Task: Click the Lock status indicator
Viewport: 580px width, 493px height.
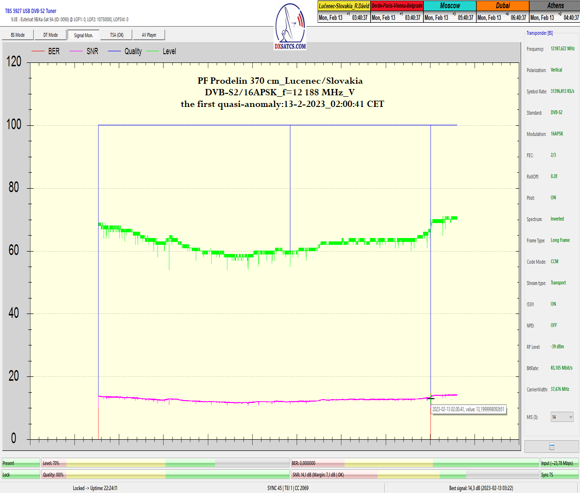Action: pos(21,475)
